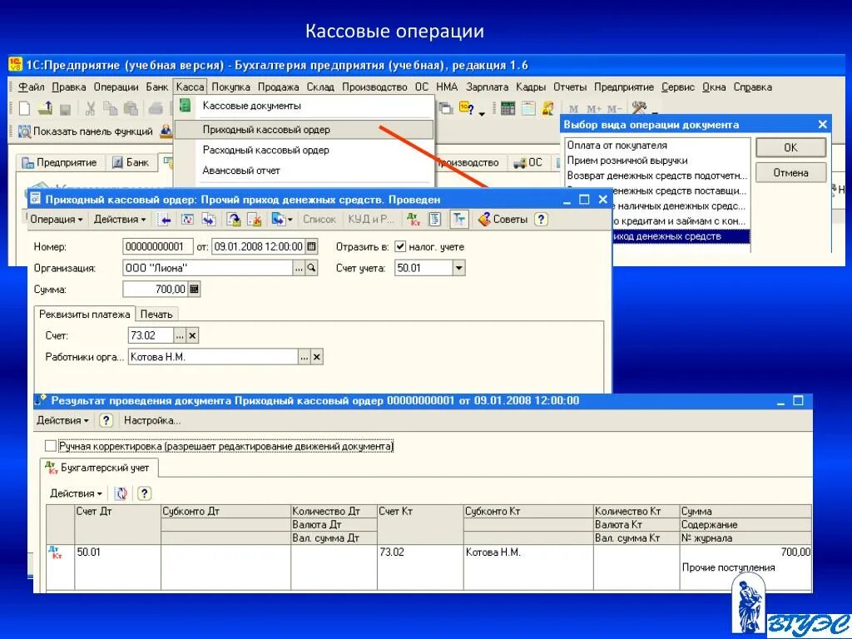Switch to the Реквизиты платежа tab
Image resolution: width=852 pixels, height=639 pixels.
[84, 314]
